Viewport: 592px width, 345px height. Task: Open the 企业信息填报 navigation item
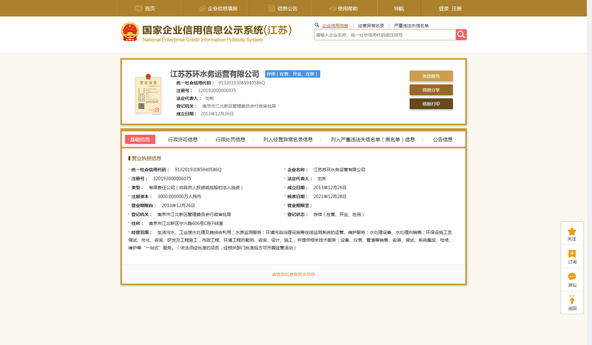(x=215, y=8)
